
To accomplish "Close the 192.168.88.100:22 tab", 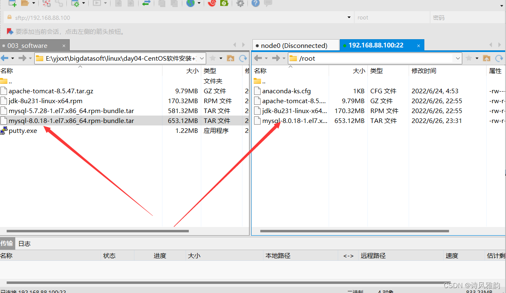I will [x=419, y=45].
